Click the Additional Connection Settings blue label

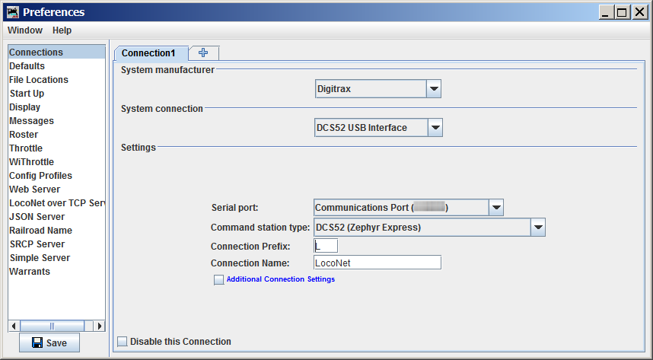[281, 279]
